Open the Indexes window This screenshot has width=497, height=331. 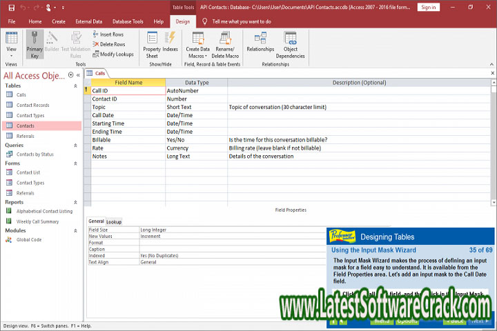pos(170,41)
